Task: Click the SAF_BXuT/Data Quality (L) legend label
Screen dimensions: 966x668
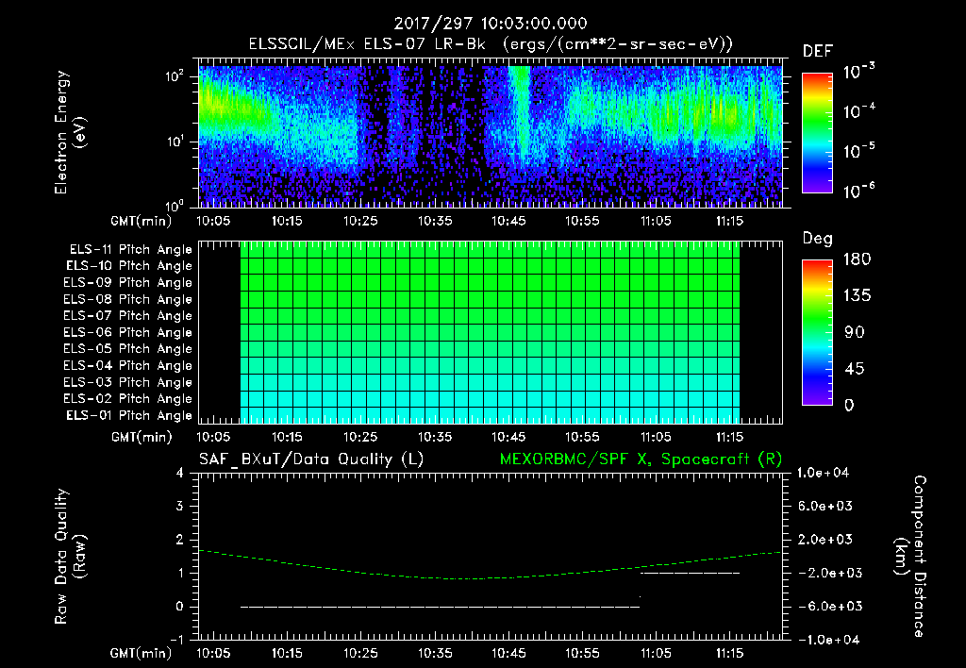Action: tap(311, 459)
